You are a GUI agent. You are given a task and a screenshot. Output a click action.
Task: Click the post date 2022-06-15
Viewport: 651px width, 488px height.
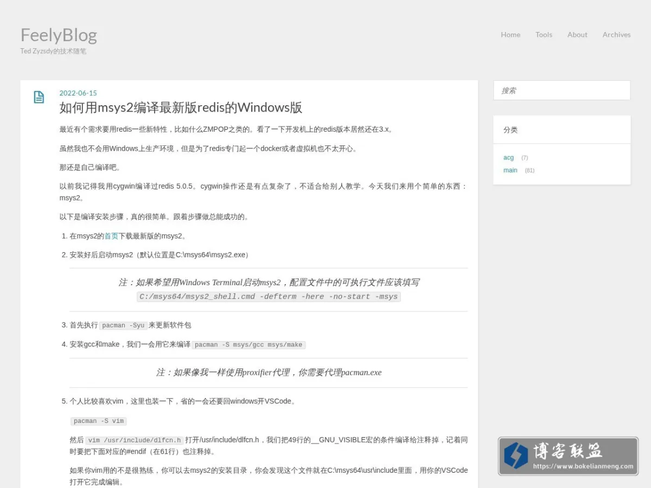coord(78,93)
